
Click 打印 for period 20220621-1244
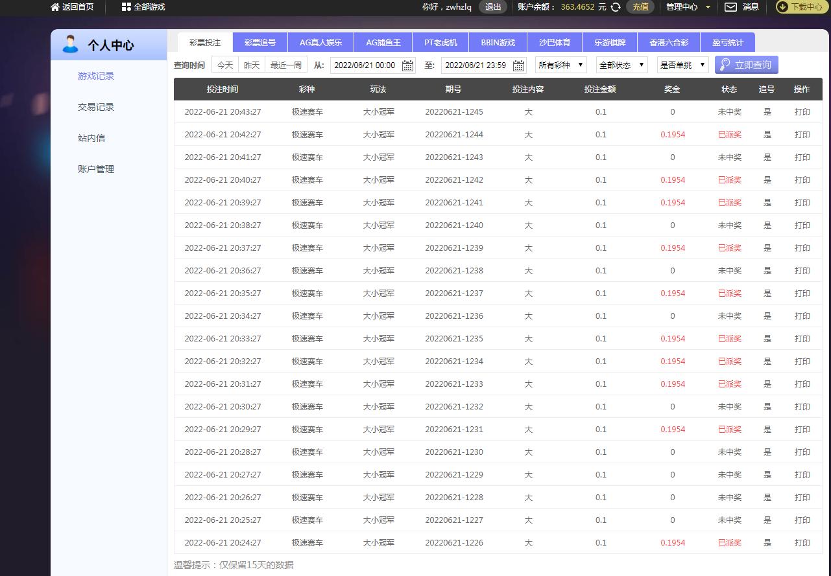[x=802, y=134]
